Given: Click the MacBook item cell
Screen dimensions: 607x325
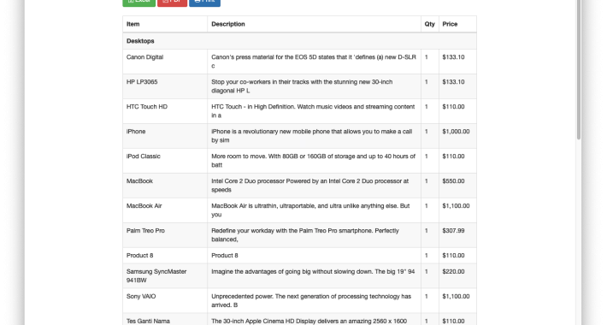Looking at the screenshot, I should 165,186.
